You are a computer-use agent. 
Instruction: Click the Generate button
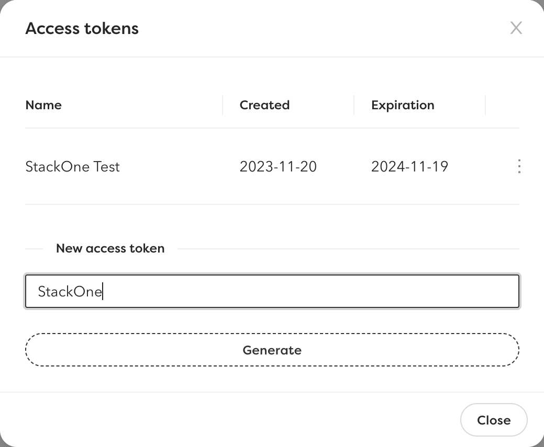(272, 350)
